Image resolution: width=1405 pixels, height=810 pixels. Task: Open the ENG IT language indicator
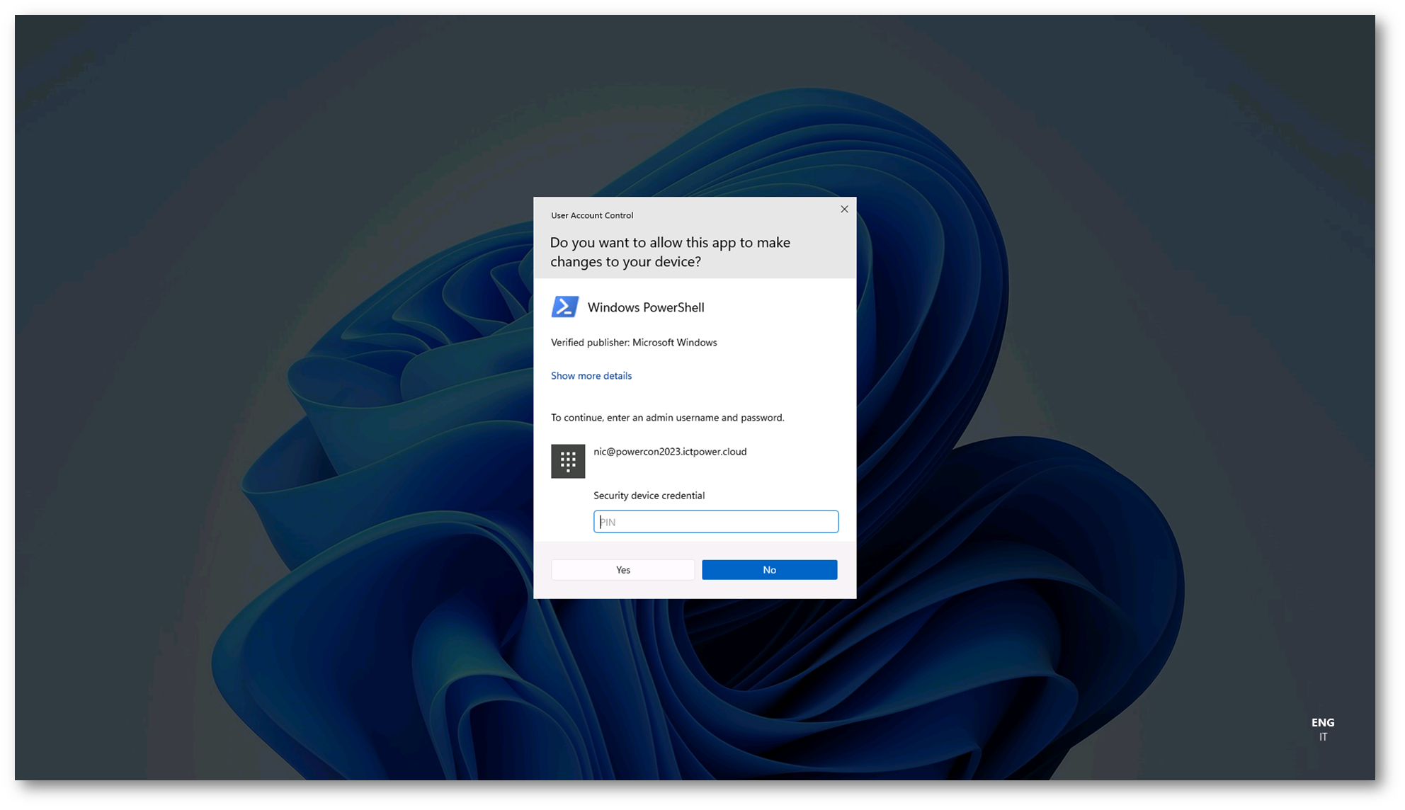pos(1323,729)
